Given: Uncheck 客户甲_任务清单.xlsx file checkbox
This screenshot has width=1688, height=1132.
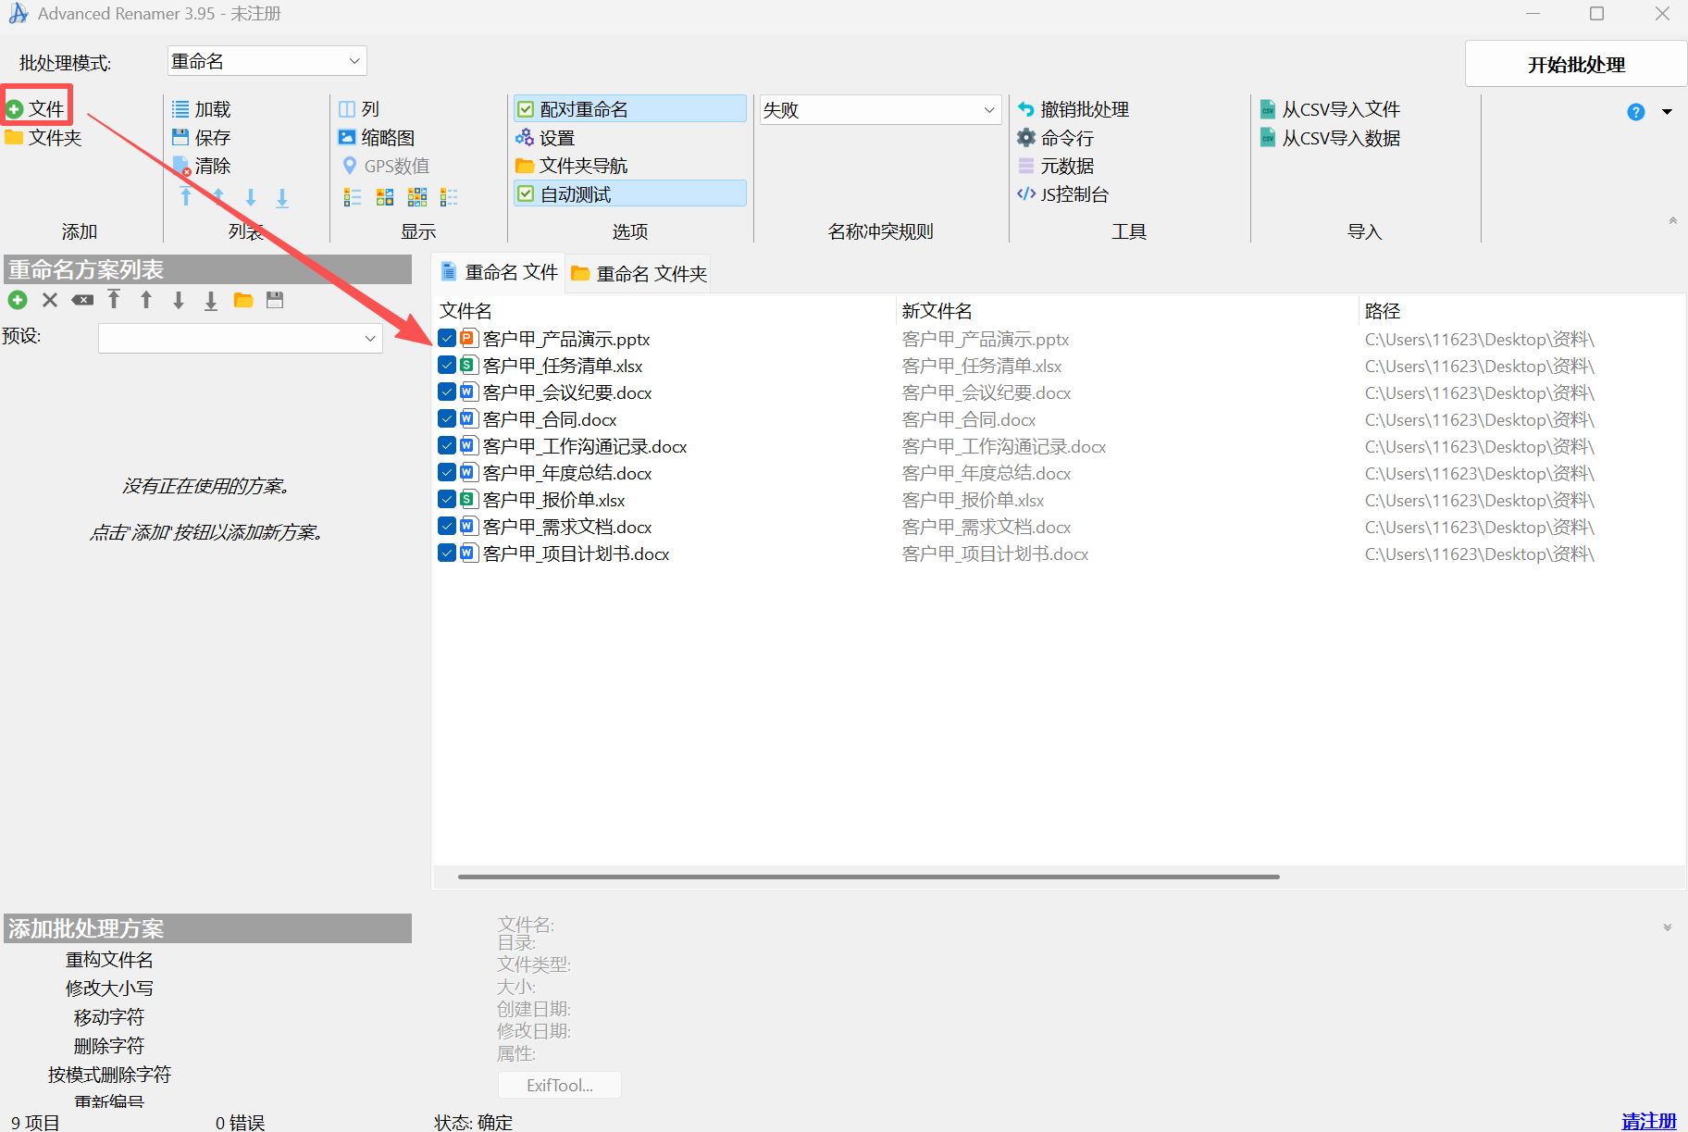Looking at the screenshot, I should point(447,366).
